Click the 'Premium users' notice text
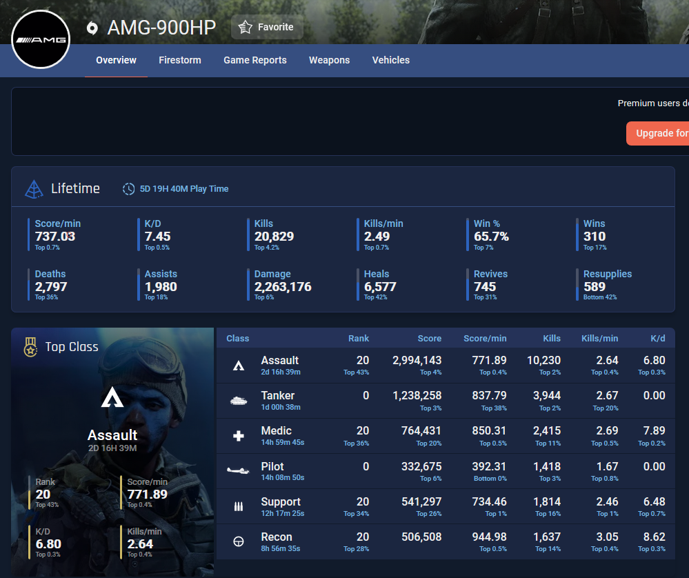The height and width of the screenshot is (578, 689). tap(653, 103)
